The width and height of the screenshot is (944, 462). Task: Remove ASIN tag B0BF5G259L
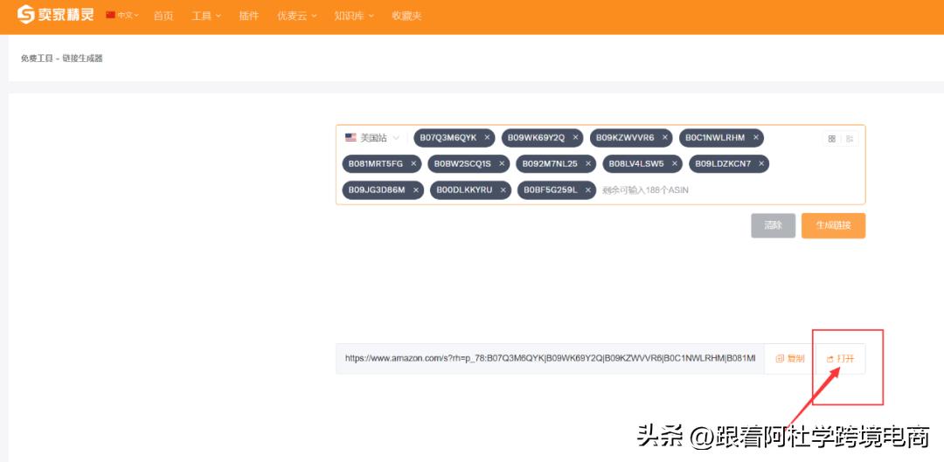(x=588, y=190)
